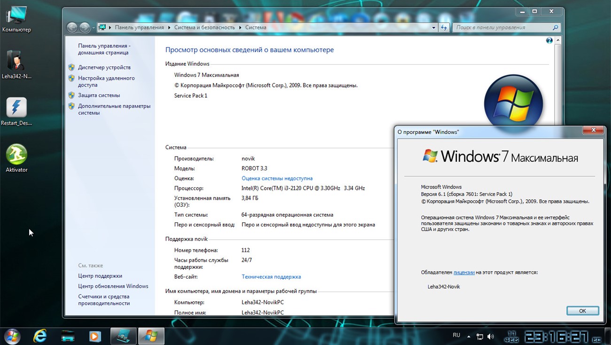
Task: Open the Windows Start menu orb
Action: (x=13, y=336)
